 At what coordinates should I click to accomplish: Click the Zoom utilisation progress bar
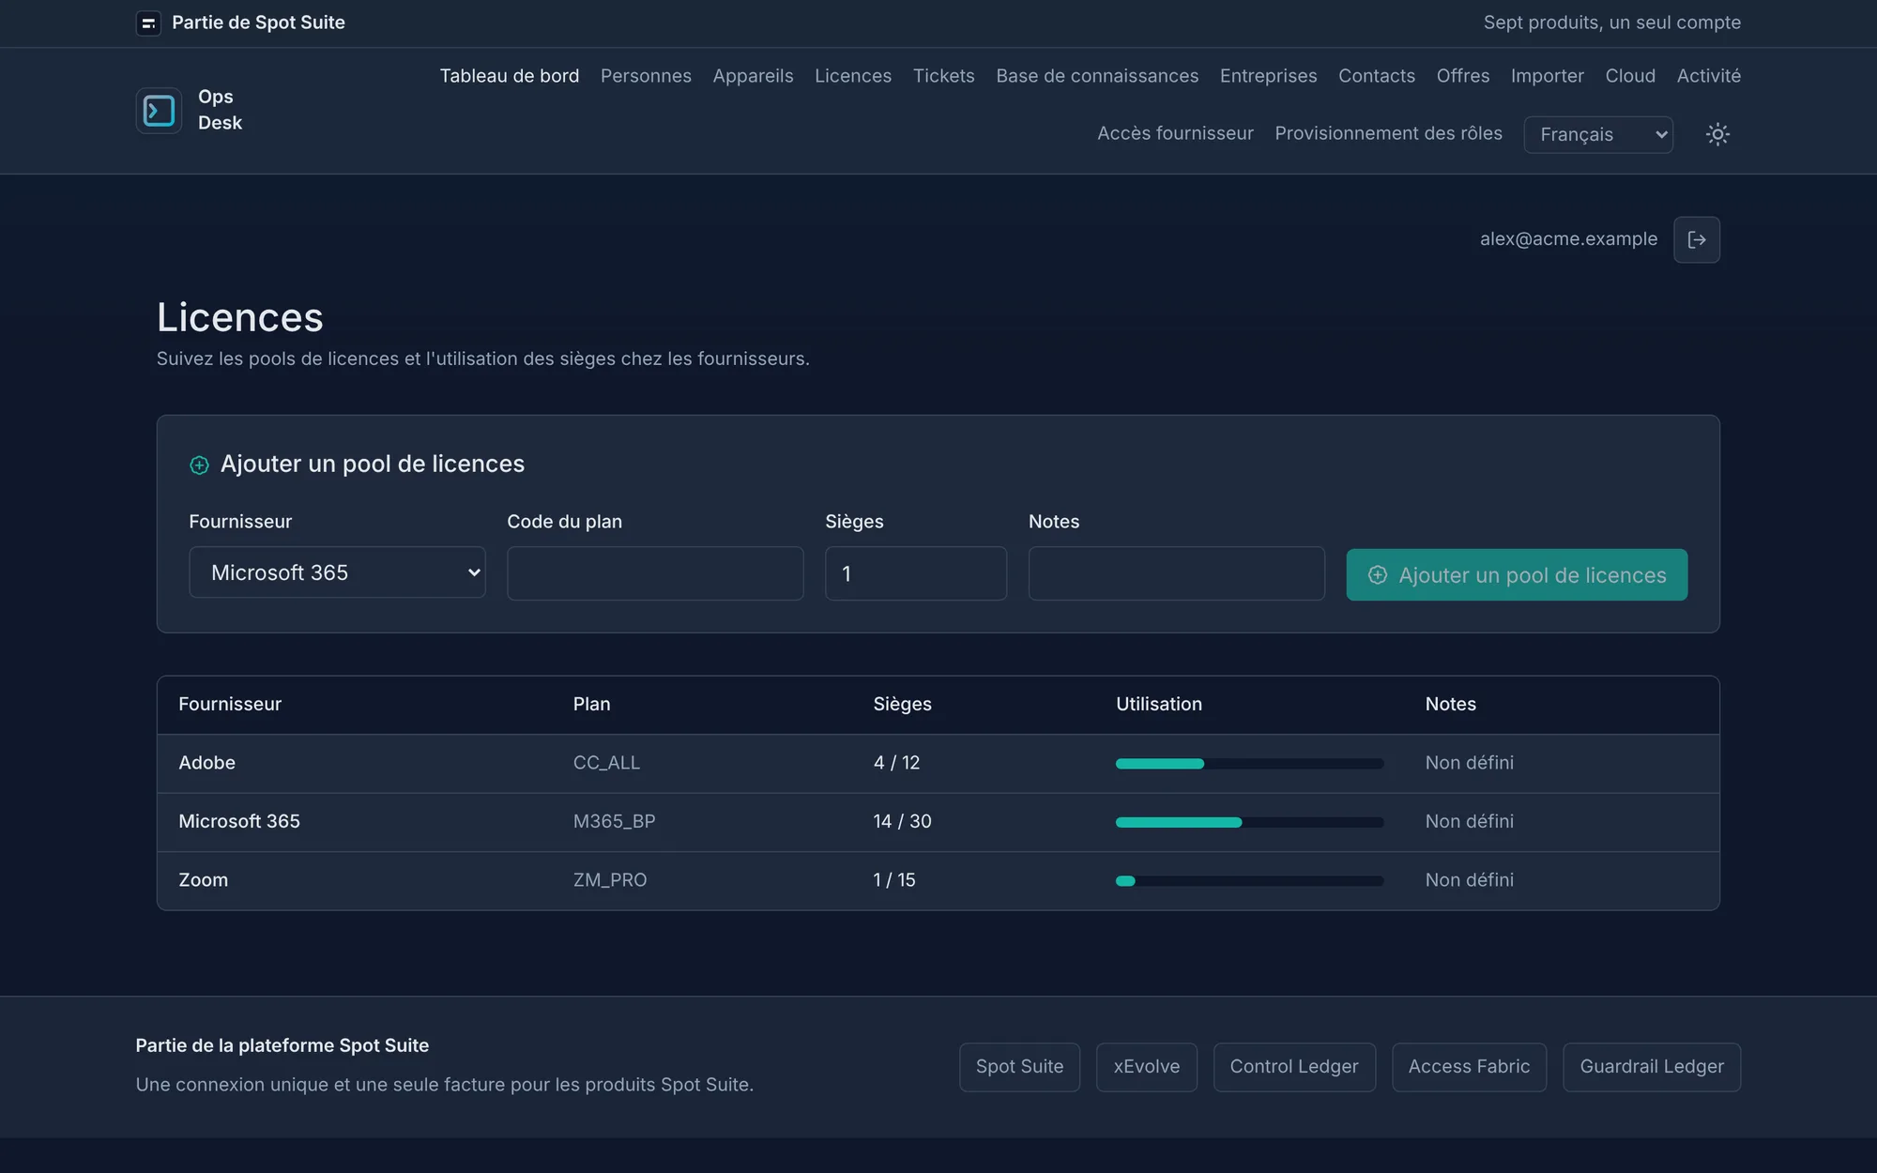click(1249, 881)
